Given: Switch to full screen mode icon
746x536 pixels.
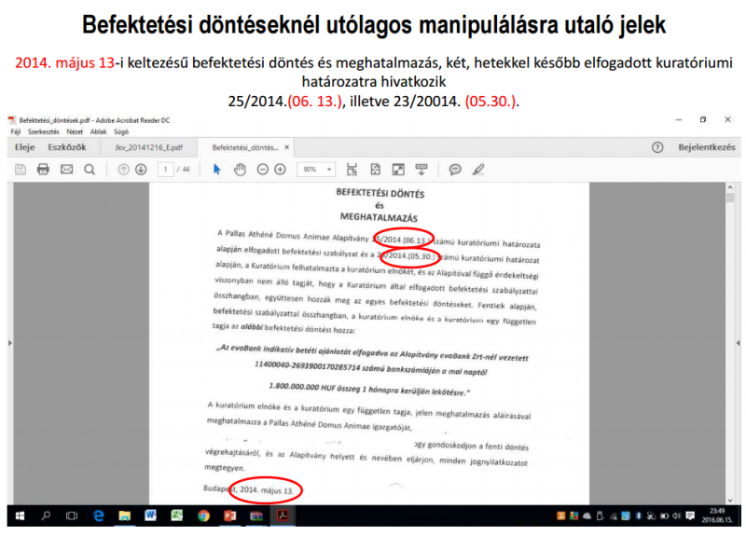Looking at the screenshot, I should 398,170.
